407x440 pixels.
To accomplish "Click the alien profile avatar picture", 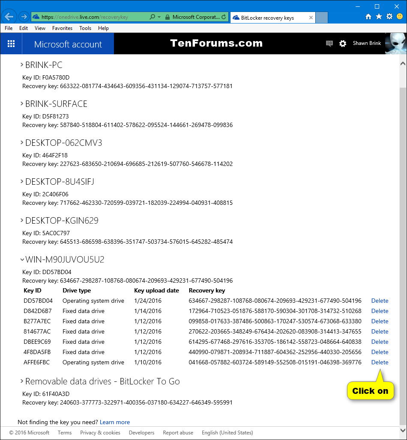I will coord(396,44).
